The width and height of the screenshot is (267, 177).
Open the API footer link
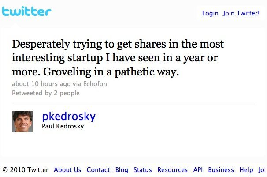pos(197,170)
